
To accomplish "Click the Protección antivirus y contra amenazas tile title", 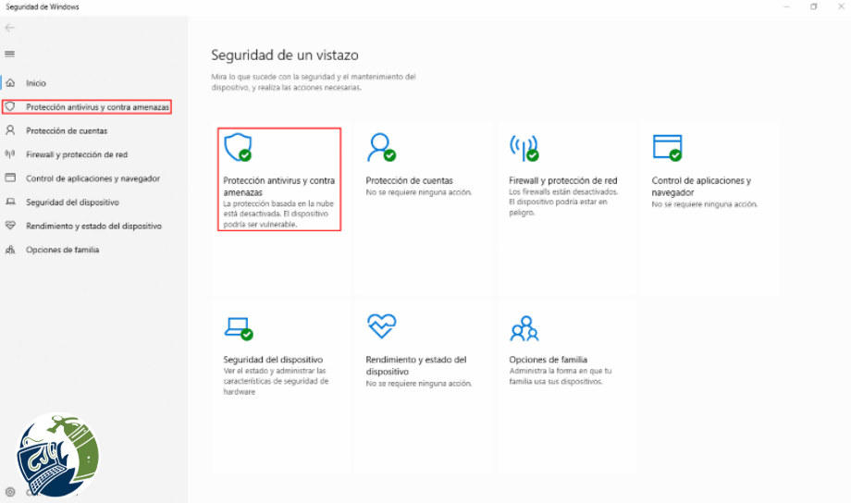I will (279, 186).
